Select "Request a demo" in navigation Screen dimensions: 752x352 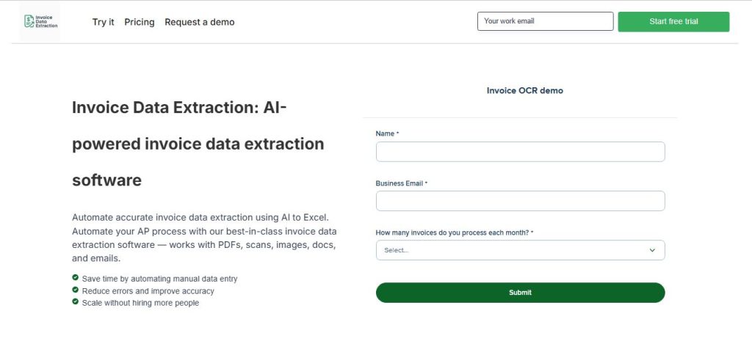tap(200, 22)
